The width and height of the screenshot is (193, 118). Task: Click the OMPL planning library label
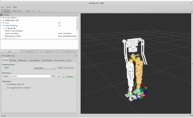7,68
